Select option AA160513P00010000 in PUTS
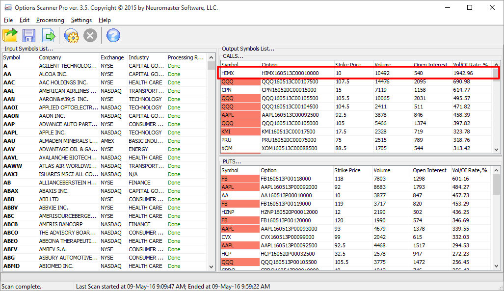The image size is (504, 291). pos(286,195)
